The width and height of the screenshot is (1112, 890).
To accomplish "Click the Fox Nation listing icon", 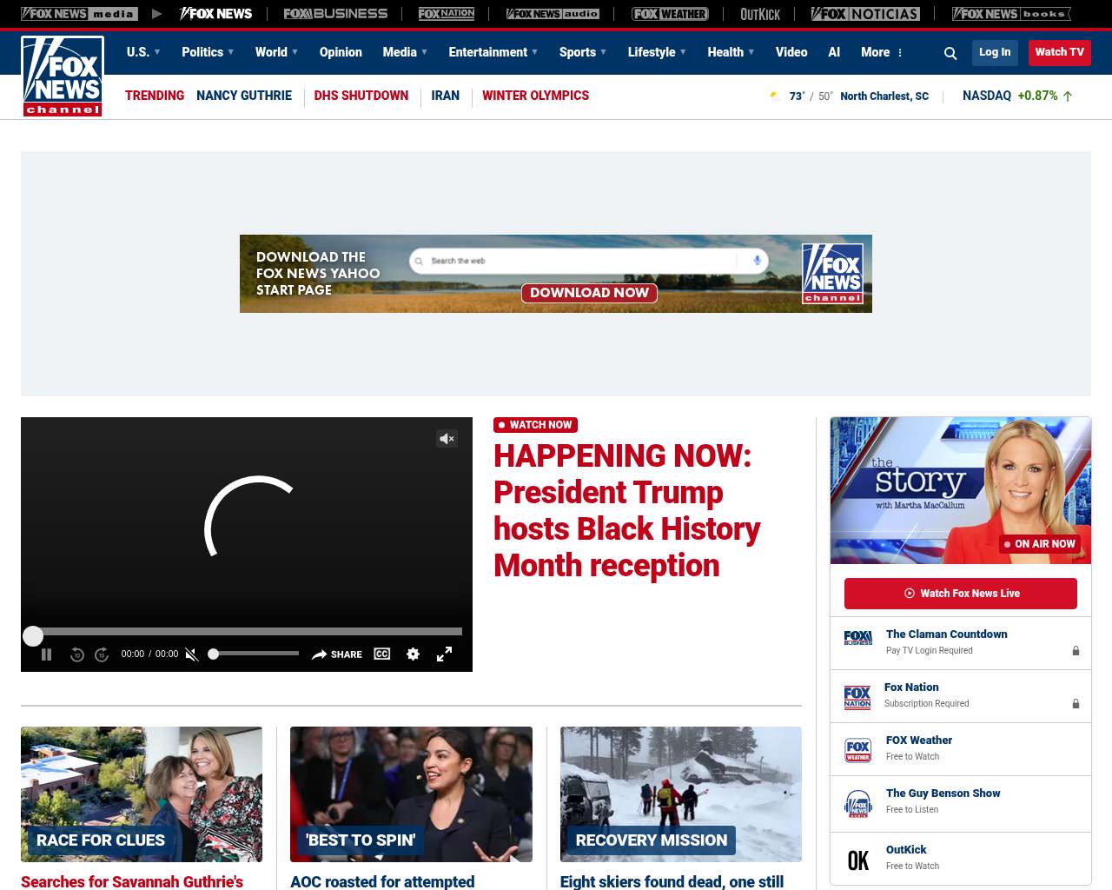I will click(x=857, y=697).
